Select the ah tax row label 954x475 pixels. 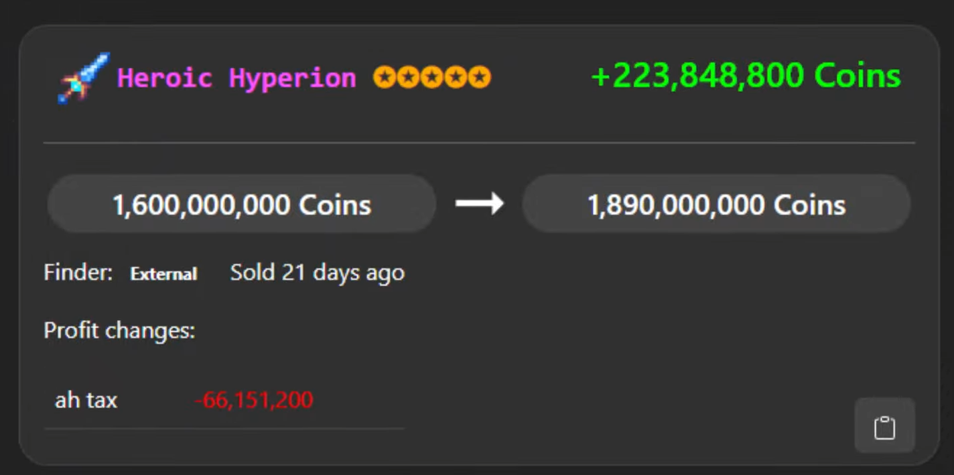pyautogui.click(x=86, y=401)
